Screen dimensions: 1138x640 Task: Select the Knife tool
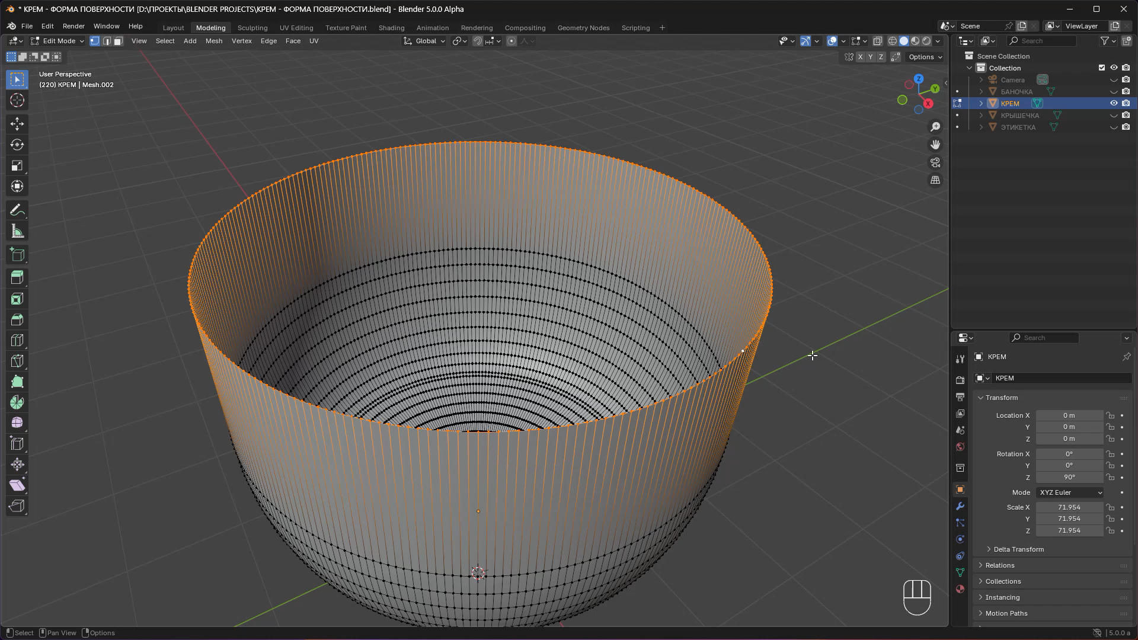[x=17, y=361]
